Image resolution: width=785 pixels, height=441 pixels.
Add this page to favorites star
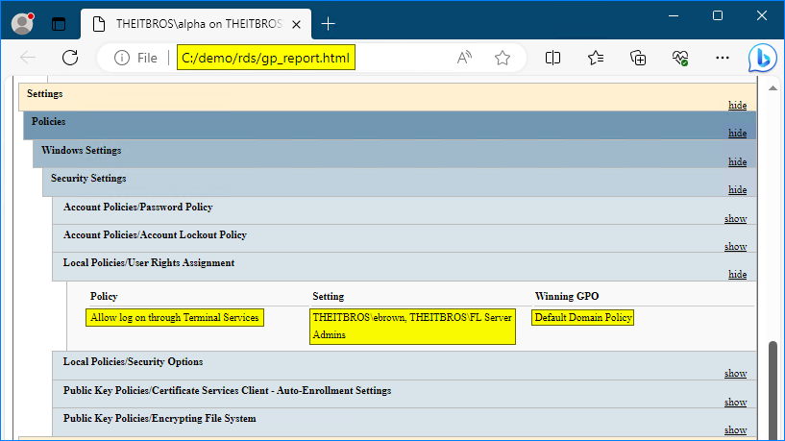503,58
